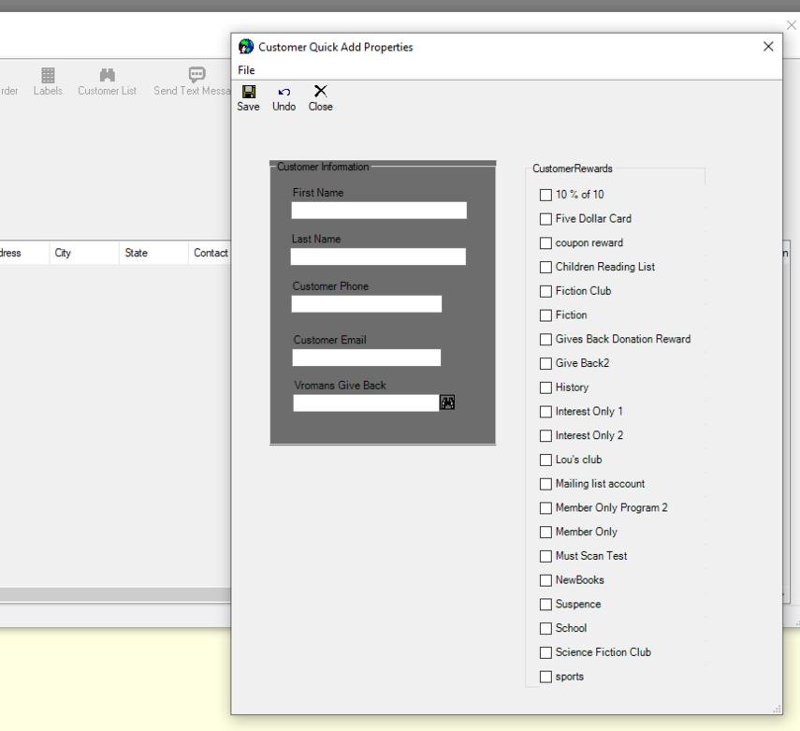Check Interest Only 2

coord(545,435)
